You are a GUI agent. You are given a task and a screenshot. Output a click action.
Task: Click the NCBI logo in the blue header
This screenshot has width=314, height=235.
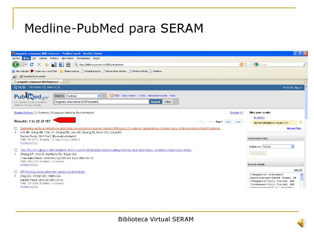tap(20, 87)
